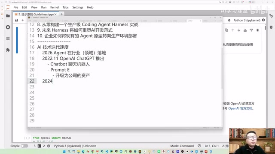Open Running Terminals and Kernels panel
275x154 pixels.
pos(8,27)
